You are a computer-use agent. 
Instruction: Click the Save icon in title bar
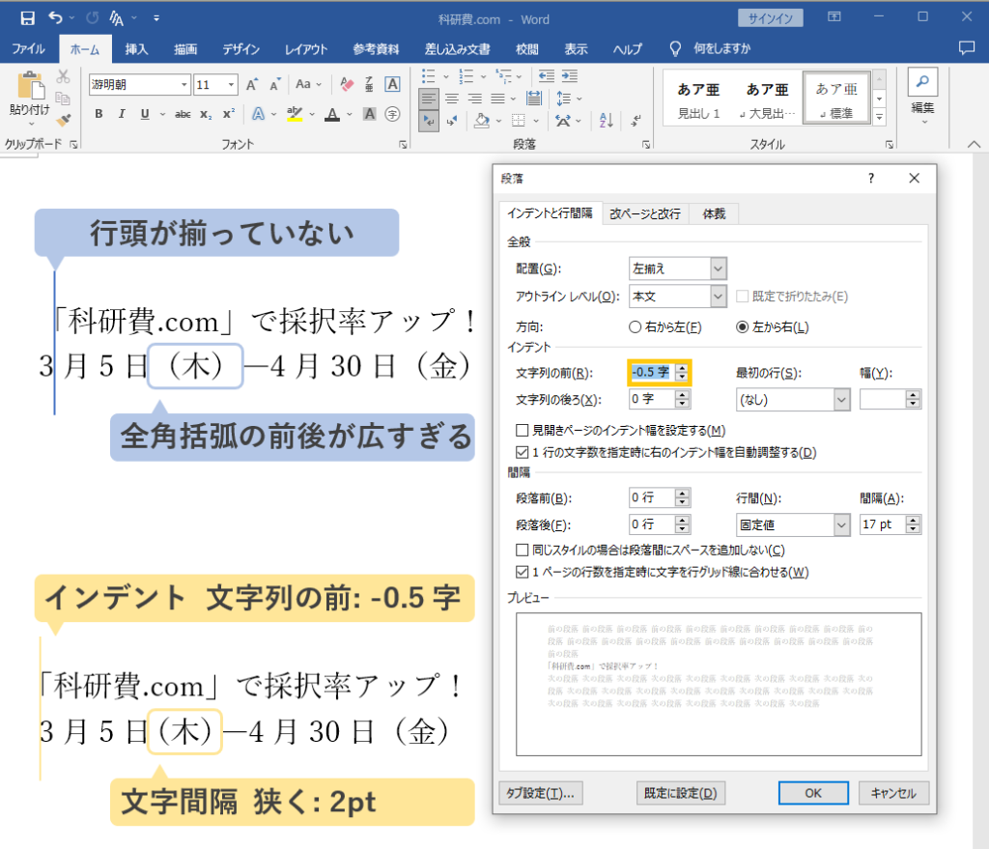point(27,18)
